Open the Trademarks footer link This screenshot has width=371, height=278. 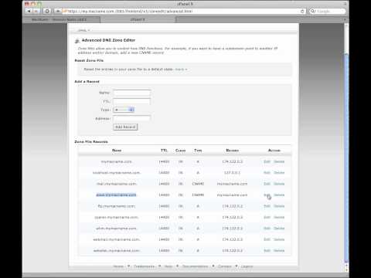click(144, 266)
